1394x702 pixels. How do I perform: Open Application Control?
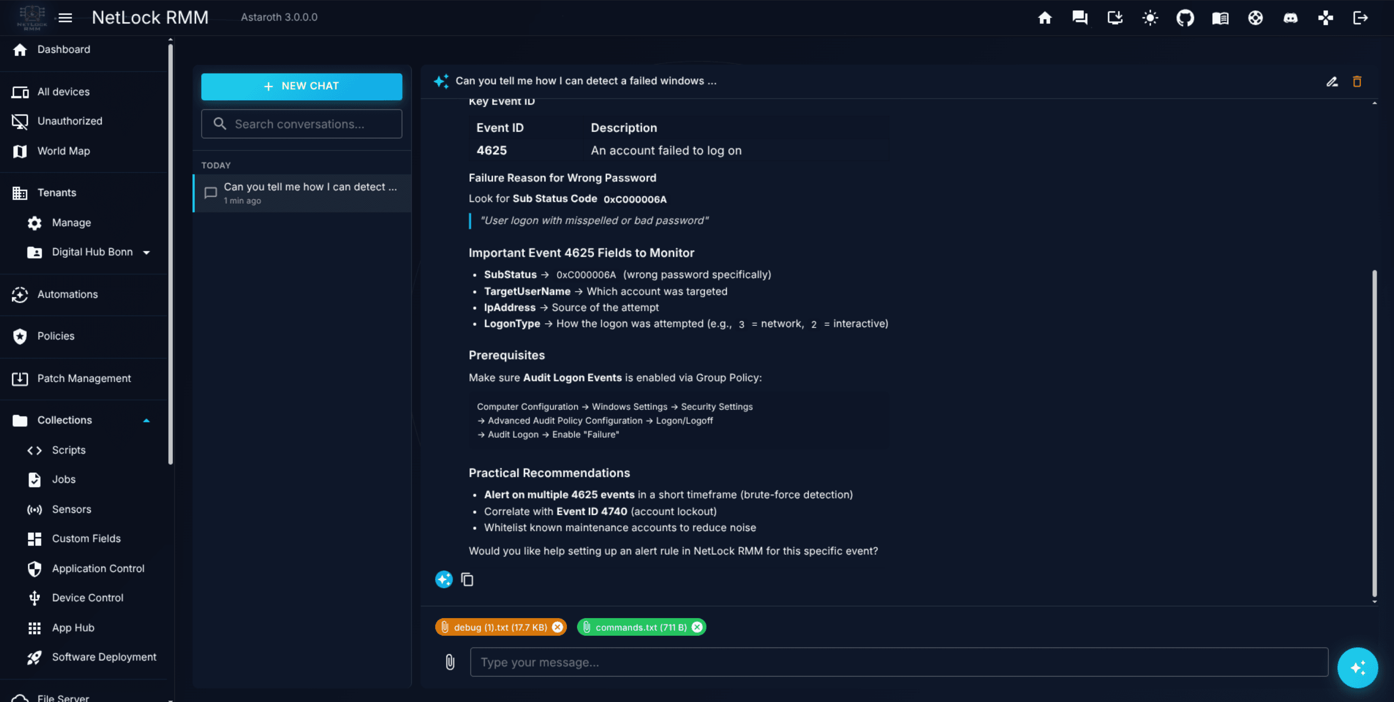tap(98, 568)
